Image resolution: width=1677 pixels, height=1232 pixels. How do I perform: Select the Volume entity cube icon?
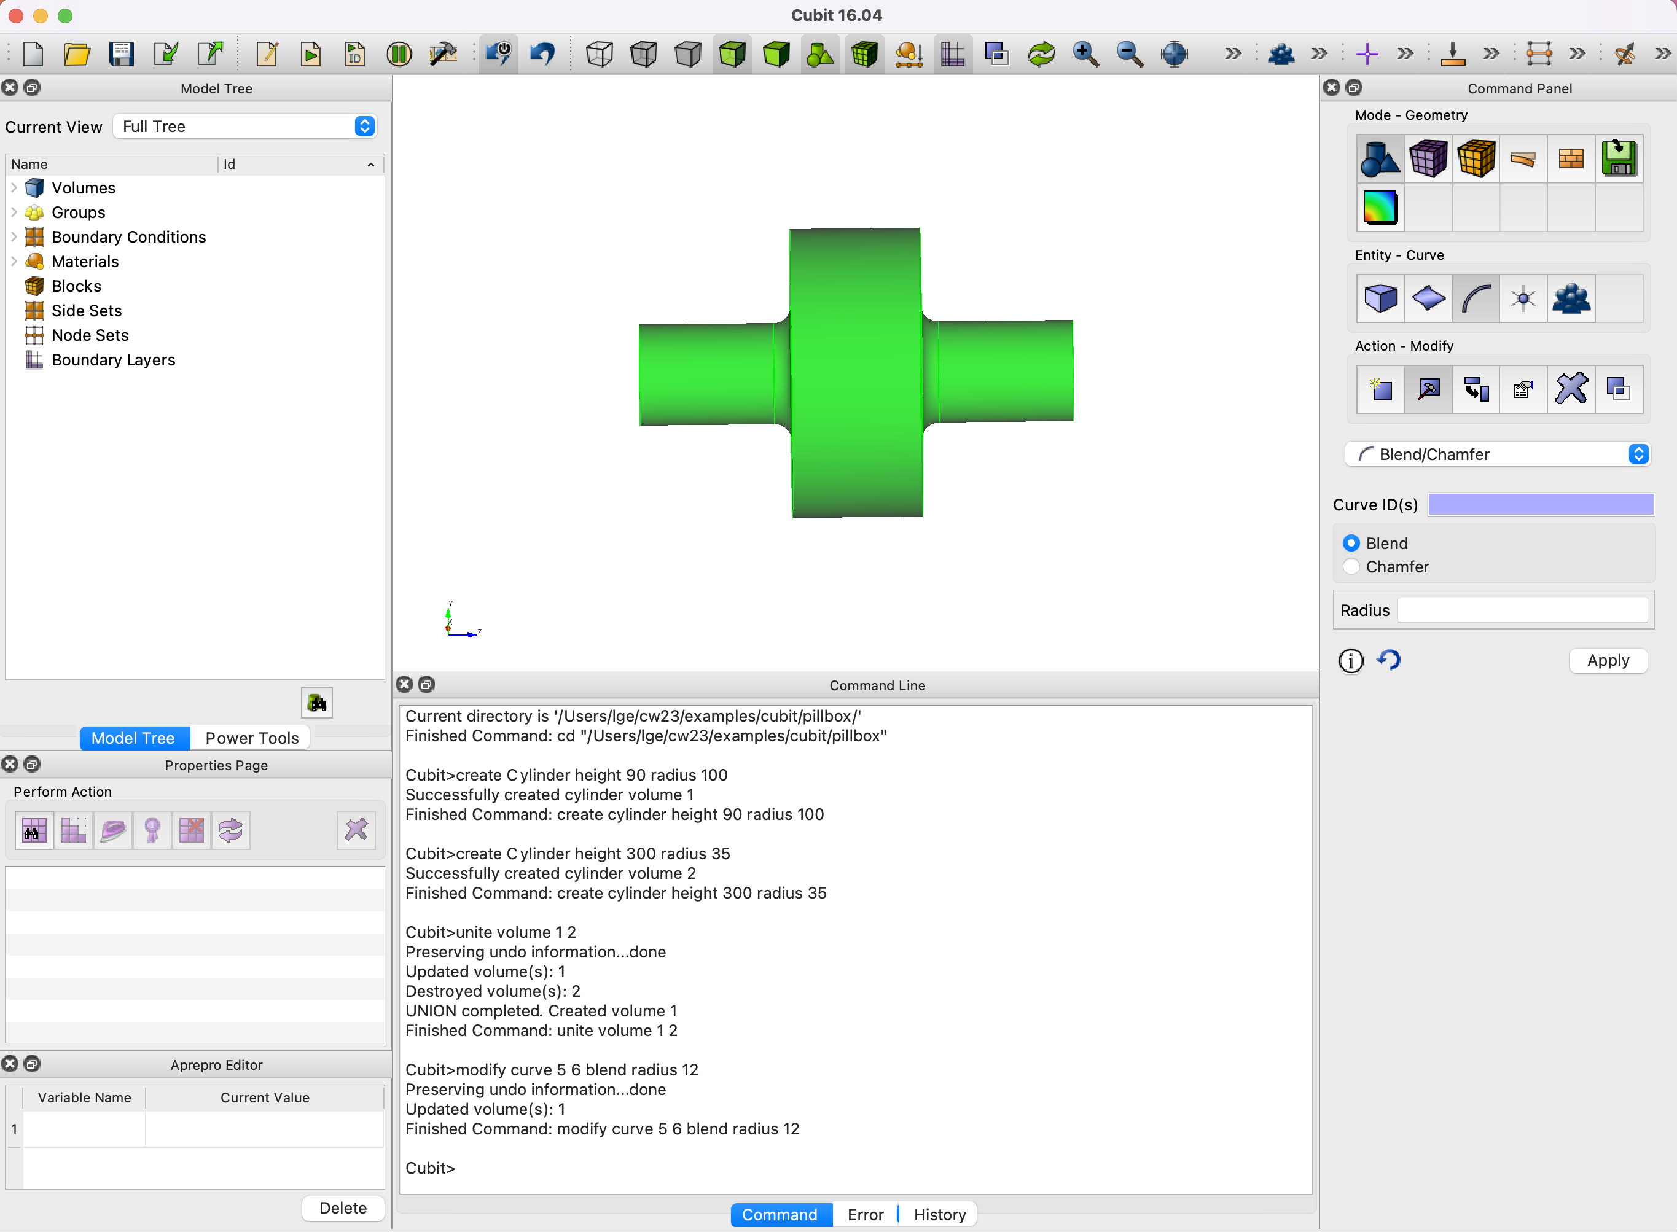[1380, 298]
